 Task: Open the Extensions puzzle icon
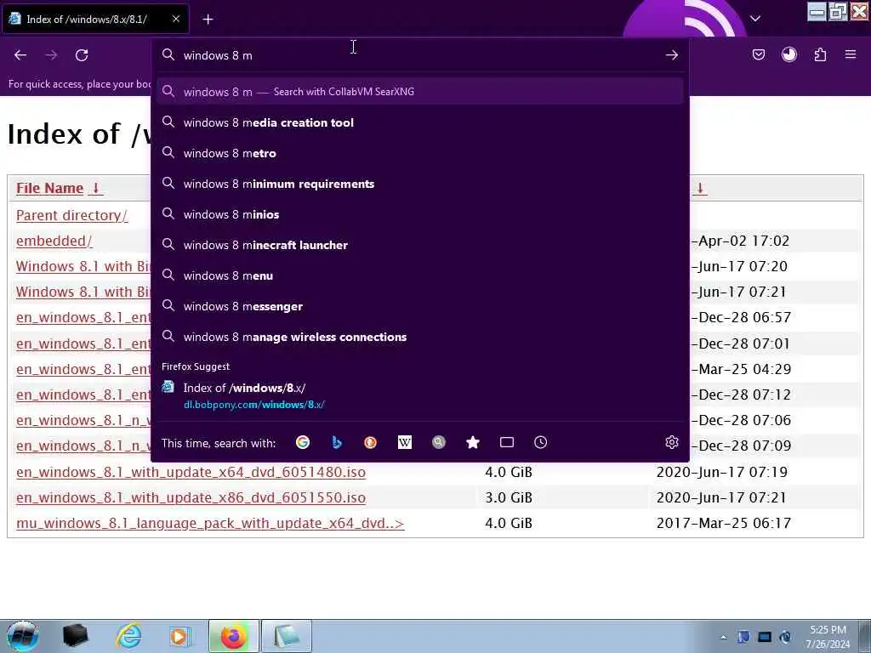coord(820,54)
